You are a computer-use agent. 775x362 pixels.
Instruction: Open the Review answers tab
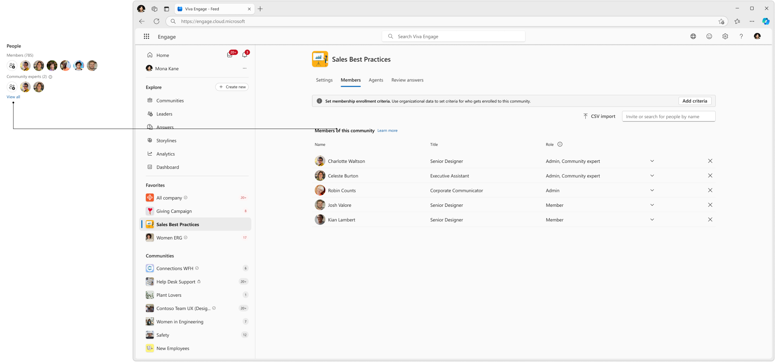point(407,80)
